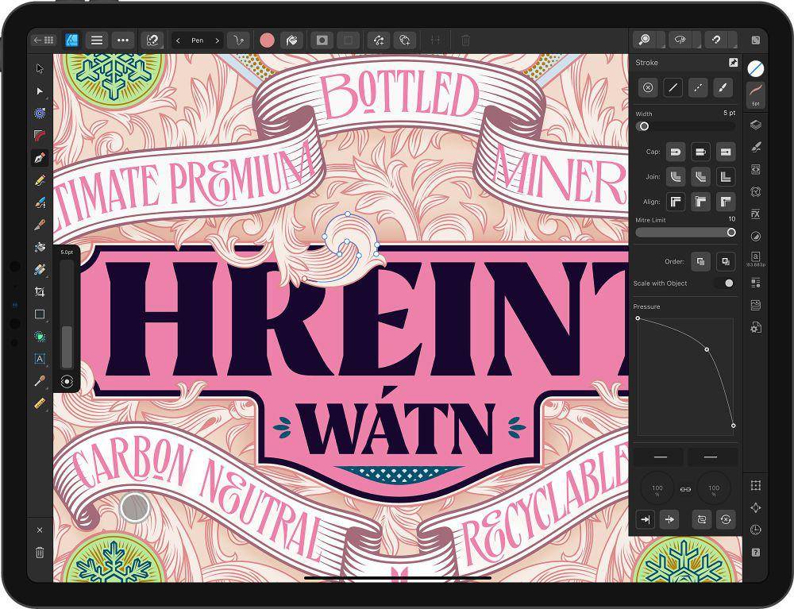794x609 pixels.
Task: Adjust the Mitre Limit slider knob
Action: 731,233
